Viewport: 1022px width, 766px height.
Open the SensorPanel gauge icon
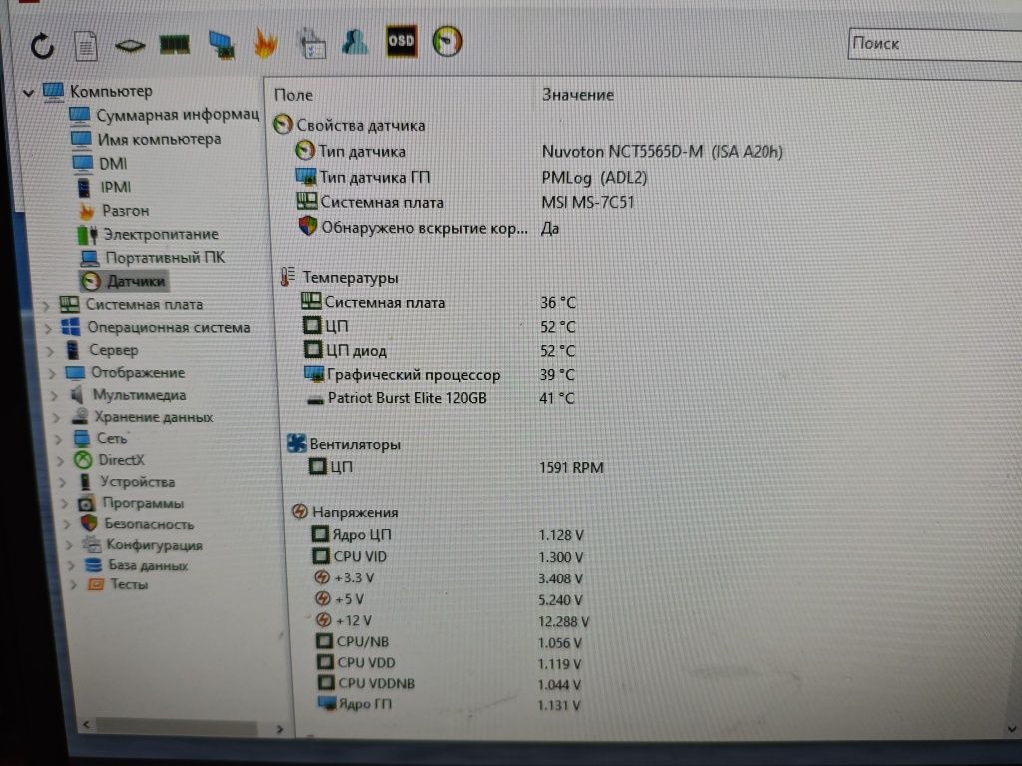(447, 40)
